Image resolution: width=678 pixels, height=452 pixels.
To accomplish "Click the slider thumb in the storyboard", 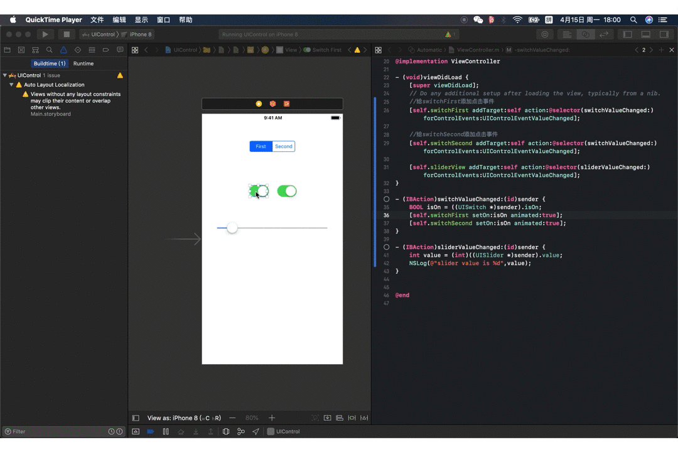I will 232,228.
